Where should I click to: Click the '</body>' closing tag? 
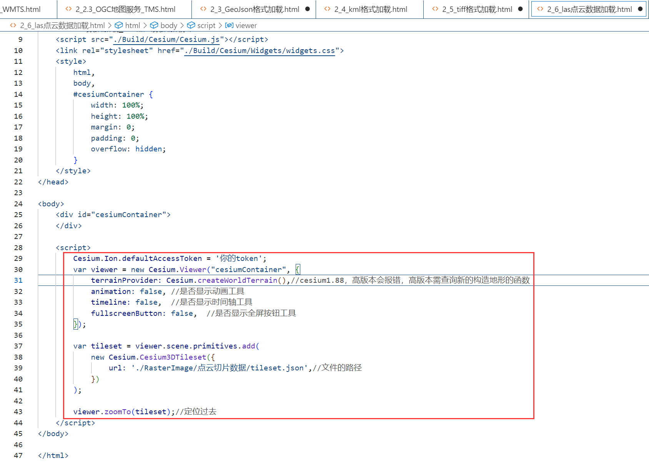(x=53, y=434)
